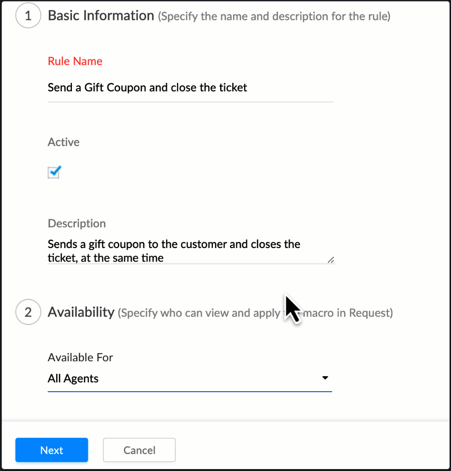Click inside the Description text area
Image resolution: width=451 pixels, height=471 pixels.
[x=191, y=251]
